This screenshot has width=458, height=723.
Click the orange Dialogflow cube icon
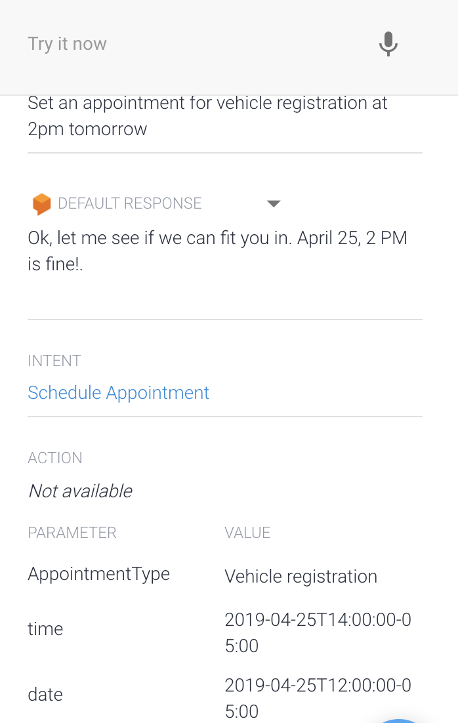tap(41, 204)
